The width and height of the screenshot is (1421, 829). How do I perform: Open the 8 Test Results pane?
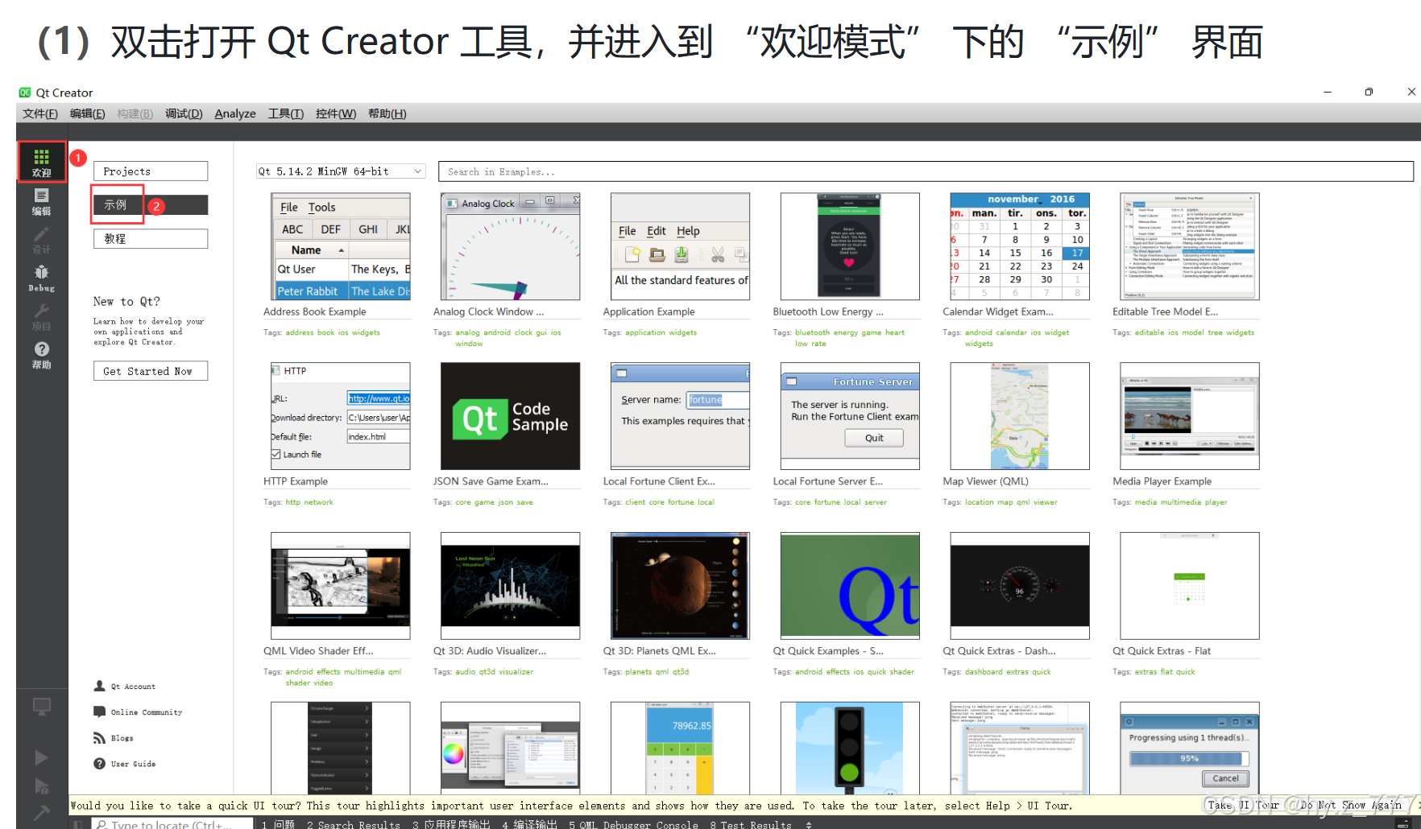[x=751, y=824]
